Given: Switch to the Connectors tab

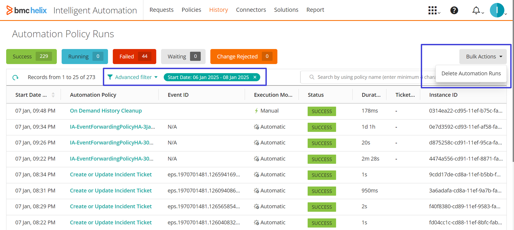Looking at the screenshot, I should pos(251,10).
